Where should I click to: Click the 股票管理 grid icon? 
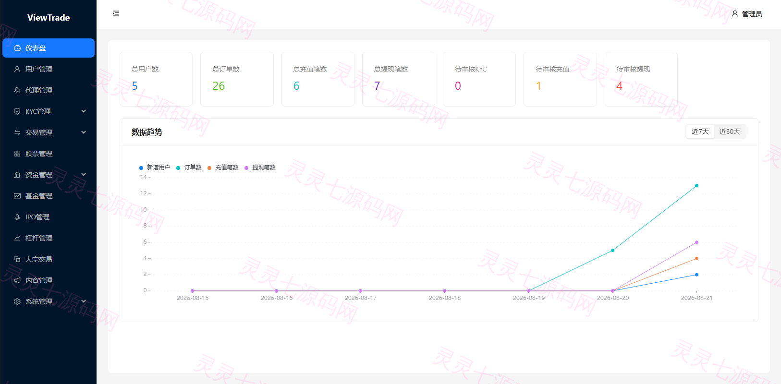pyautogui.click(x=17, y=154)
